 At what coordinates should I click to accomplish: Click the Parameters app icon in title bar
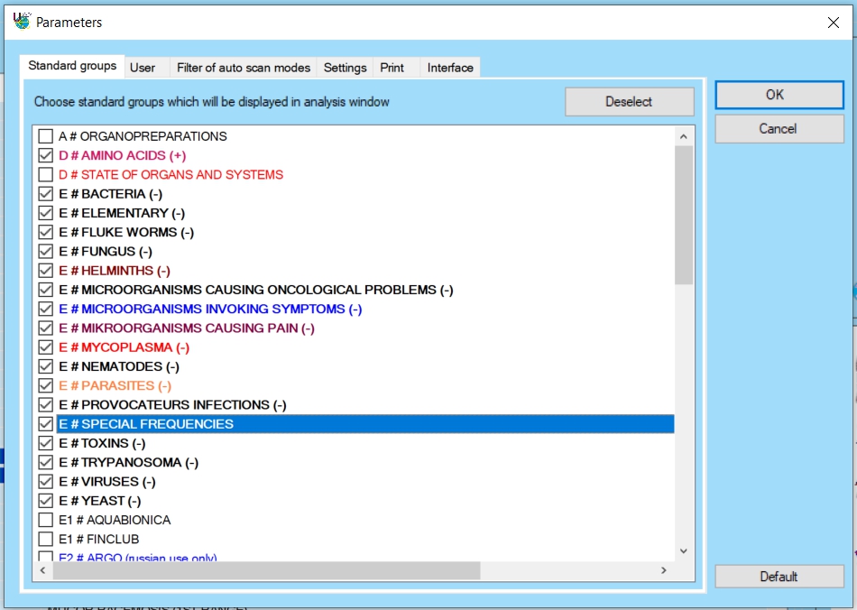(22, 22)
